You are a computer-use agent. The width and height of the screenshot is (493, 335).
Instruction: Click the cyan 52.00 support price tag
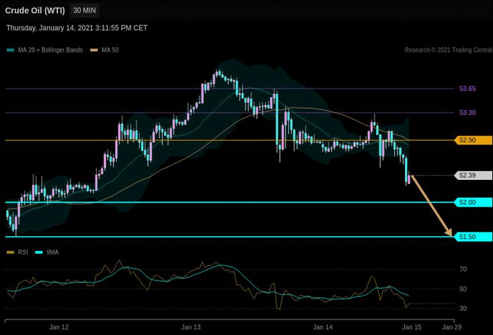[474, 202]
